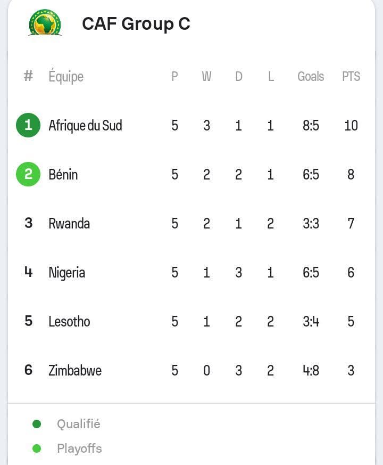Click the W wins column header

(207, 77)
